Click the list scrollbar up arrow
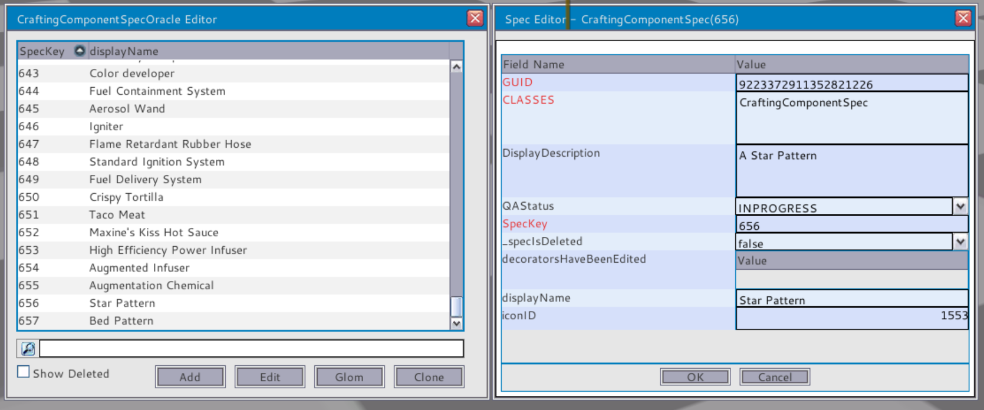984x410 pixels. click(456, 67)
